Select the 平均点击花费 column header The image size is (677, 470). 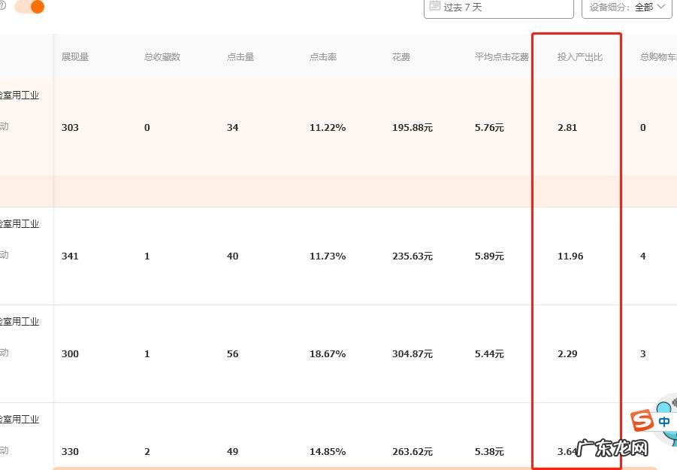coord(501,57)
